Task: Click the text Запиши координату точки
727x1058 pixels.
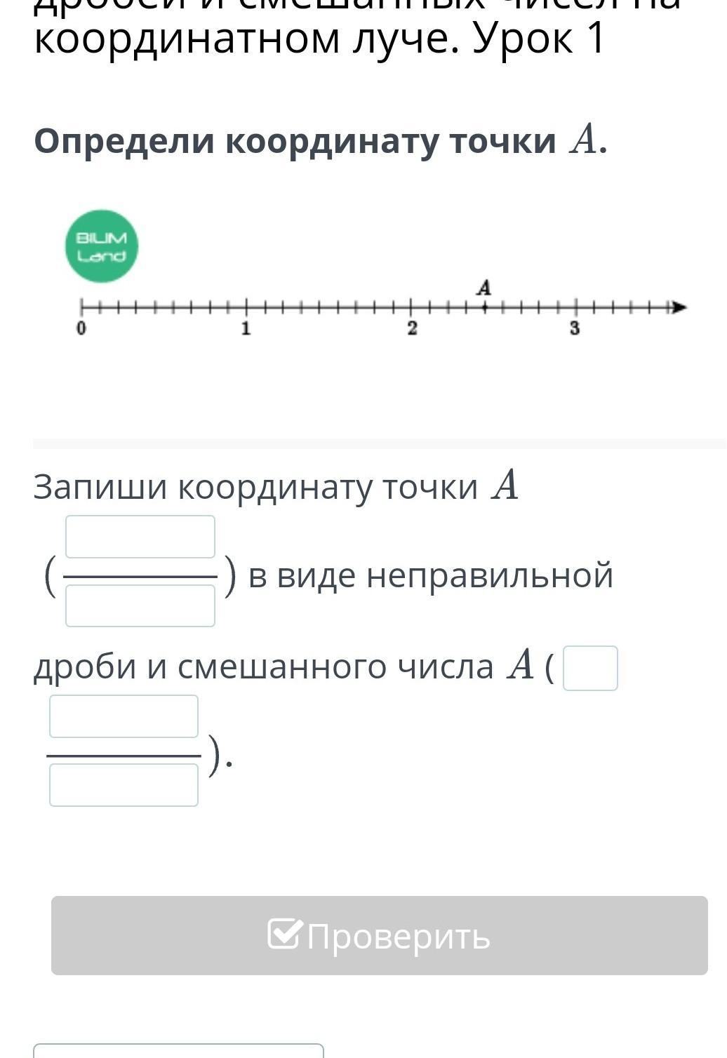Action: pyautogui.click(x=255, y=487)
